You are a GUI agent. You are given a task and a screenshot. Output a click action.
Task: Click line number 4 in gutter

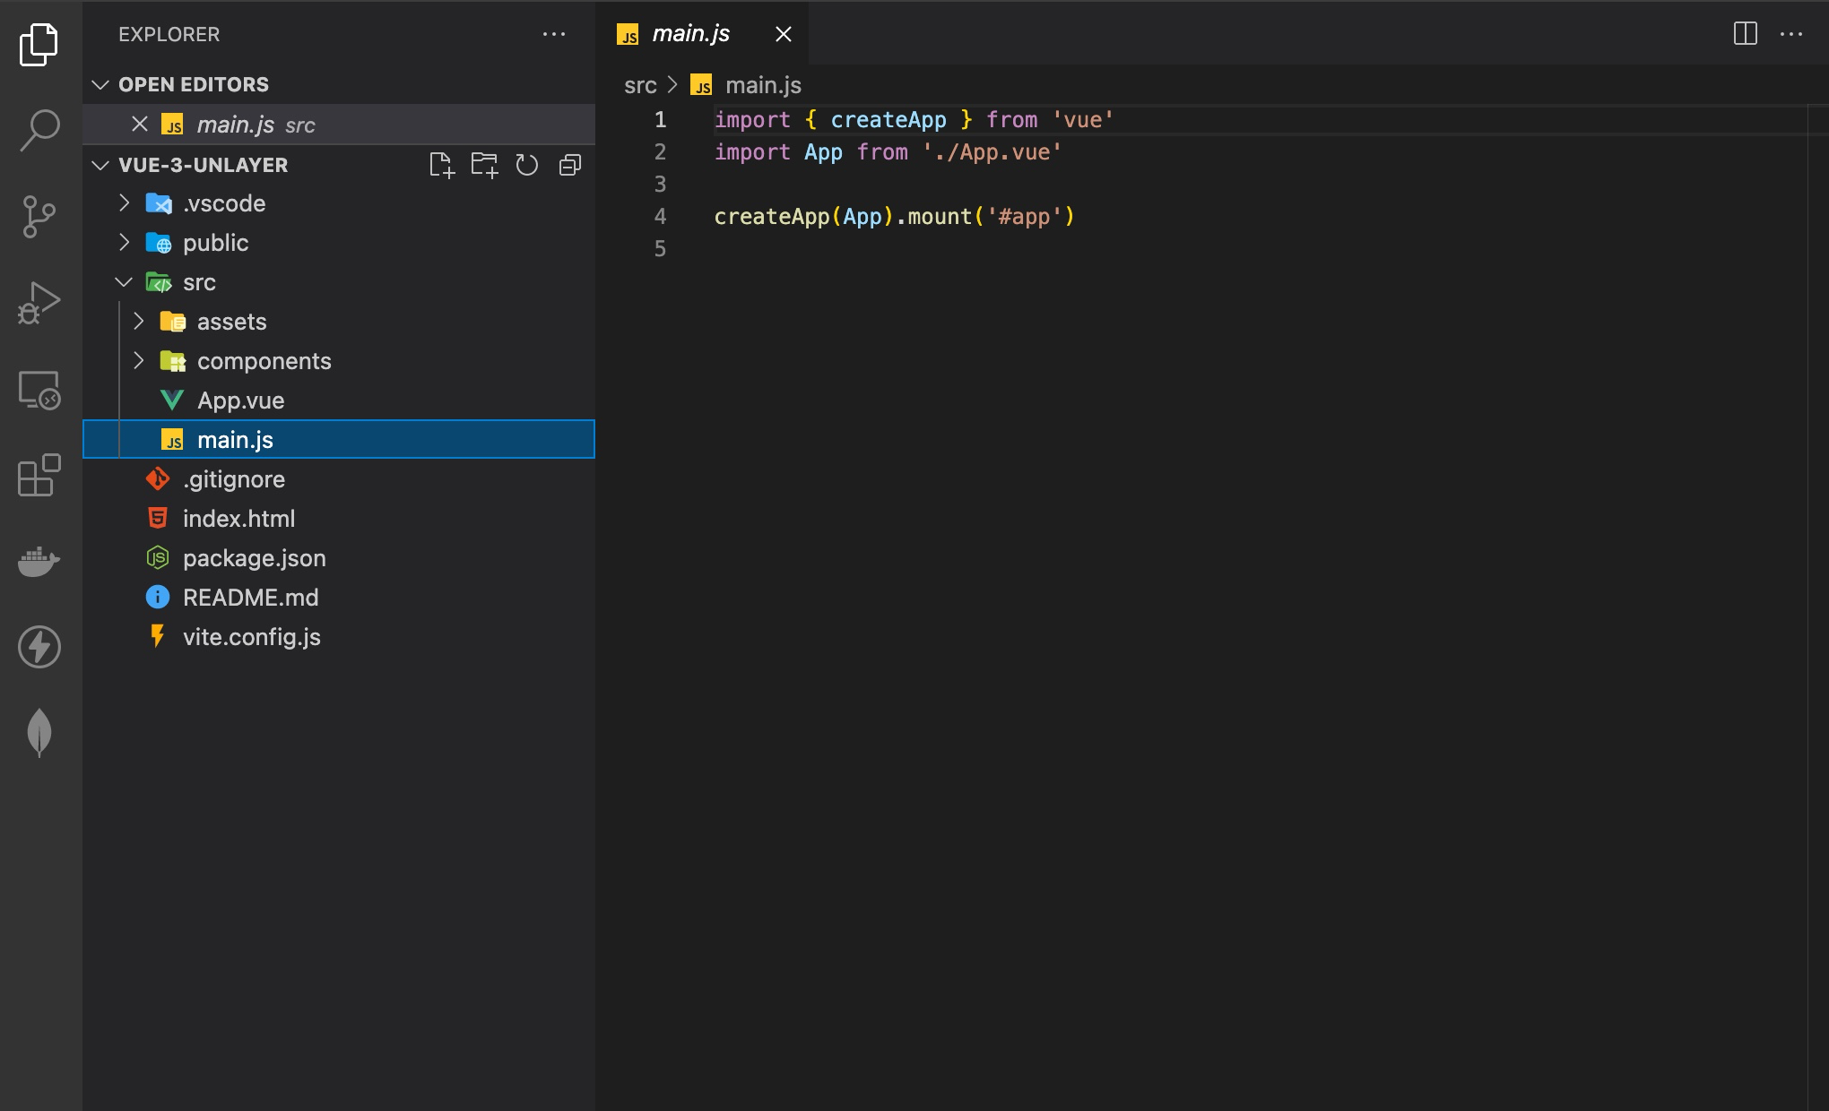point(660,216)
